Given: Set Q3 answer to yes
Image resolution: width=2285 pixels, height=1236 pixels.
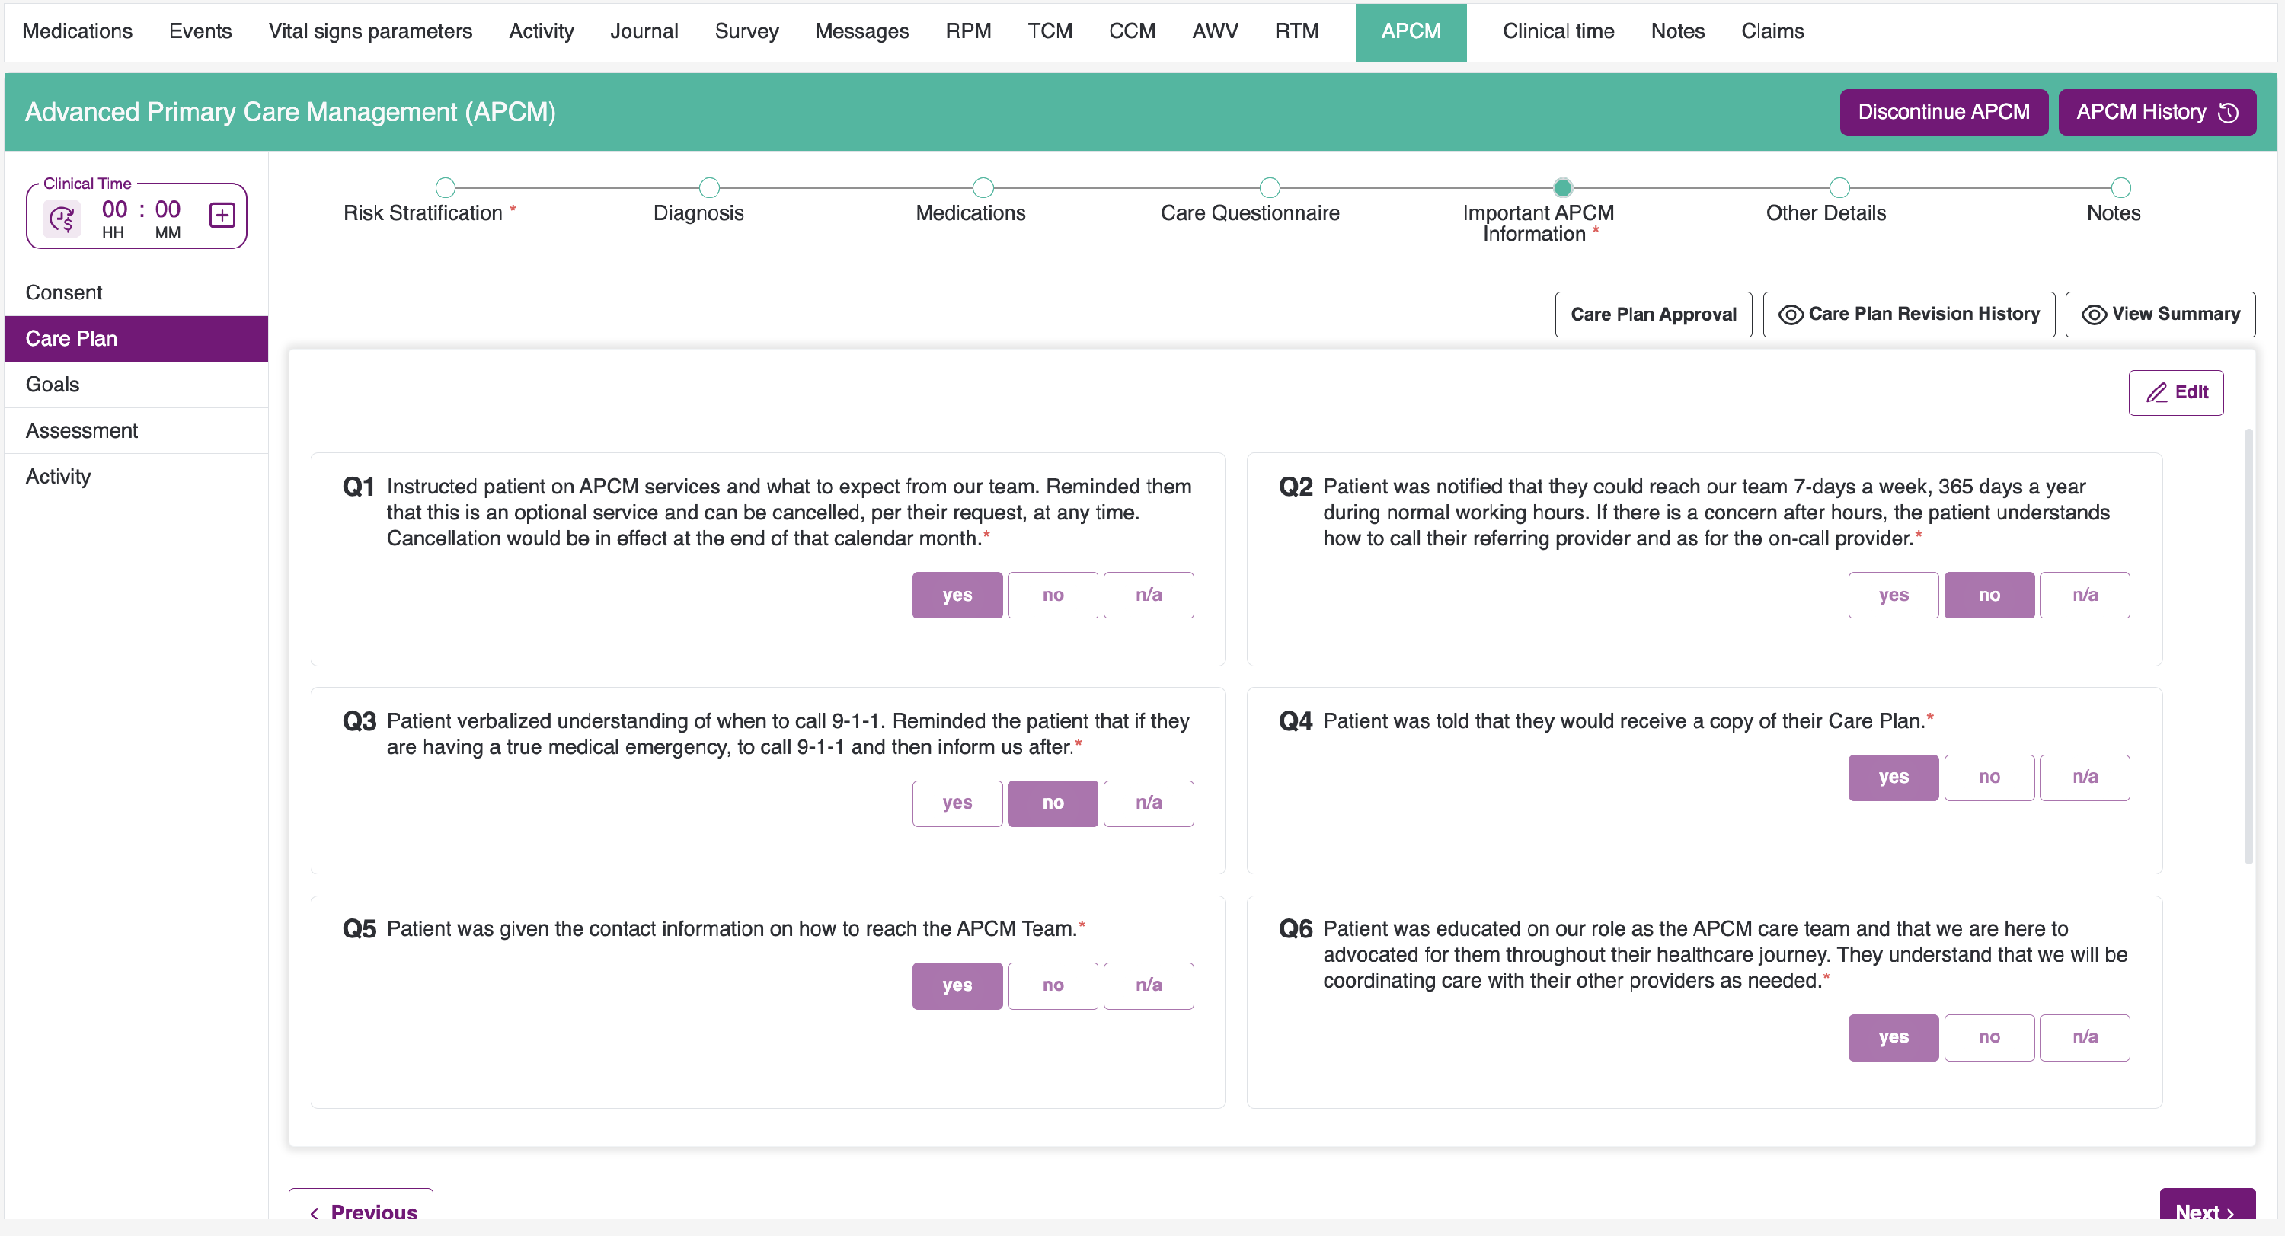Looking at the screenshot, I should 956,803.
